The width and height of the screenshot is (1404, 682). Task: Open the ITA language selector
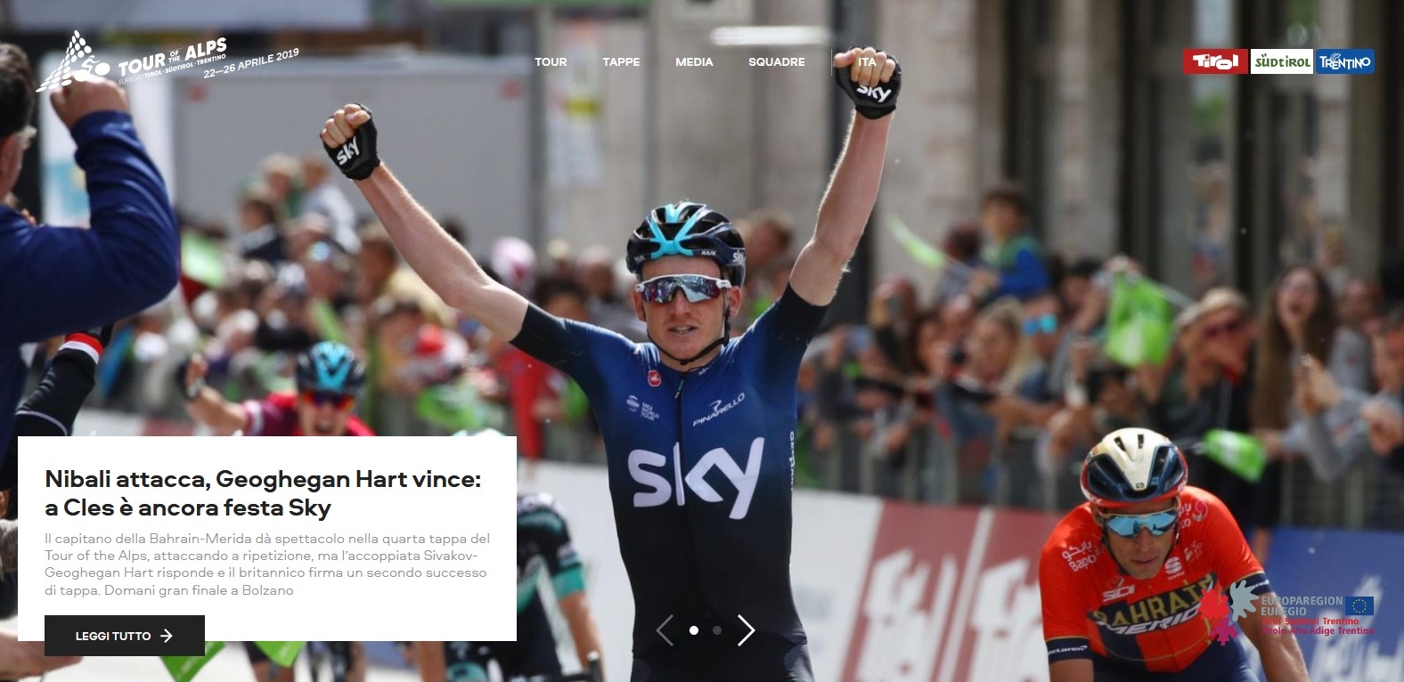pyautogui.click(x=867, y=61)
